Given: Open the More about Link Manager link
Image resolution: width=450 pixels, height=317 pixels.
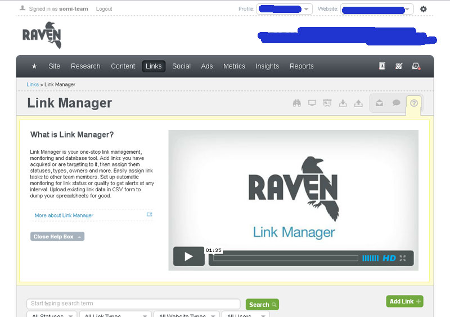Looking at the screenshot, I should point(64,215).
